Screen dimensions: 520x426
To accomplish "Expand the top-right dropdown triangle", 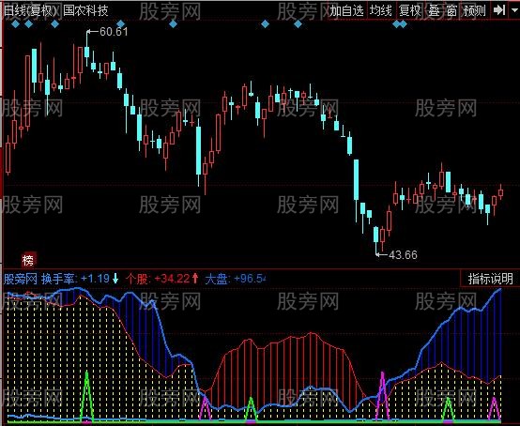I will click(514, 11).
